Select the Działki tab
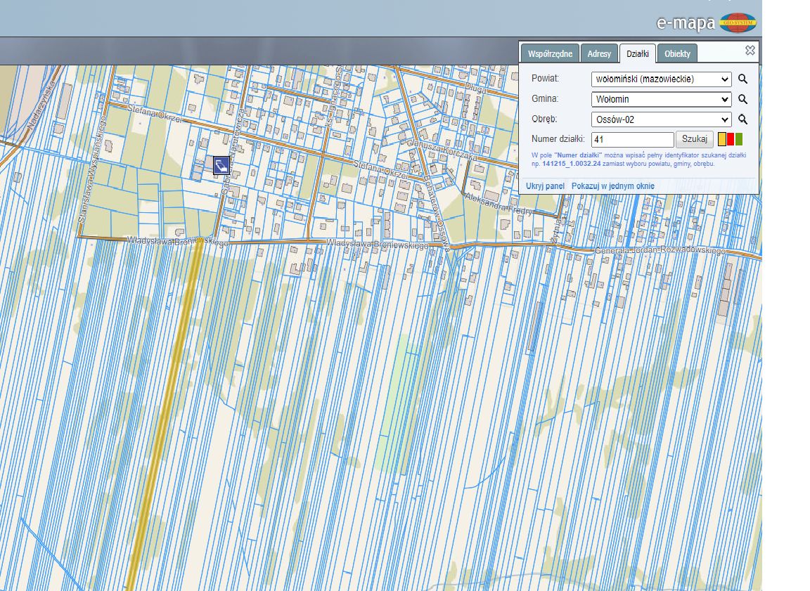 click(x=638, y=54)
